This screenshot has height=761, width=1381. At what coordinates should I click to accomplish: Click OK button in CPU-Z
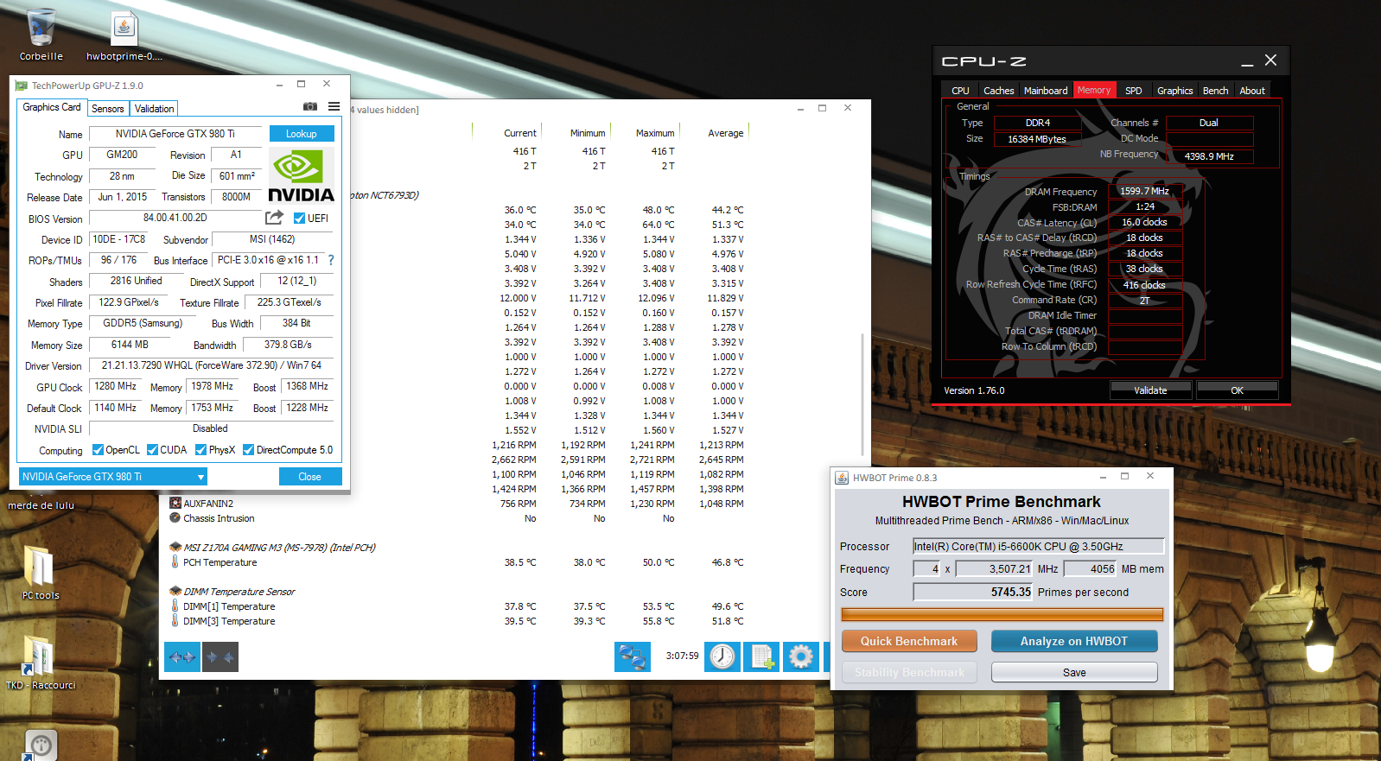point(1237,390)
